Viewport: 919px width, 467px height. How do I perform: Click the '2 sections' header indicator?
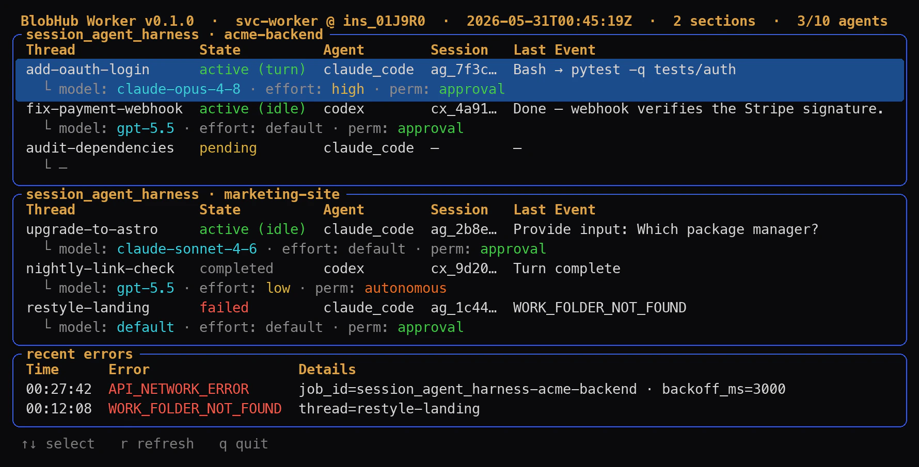(714, 21)
